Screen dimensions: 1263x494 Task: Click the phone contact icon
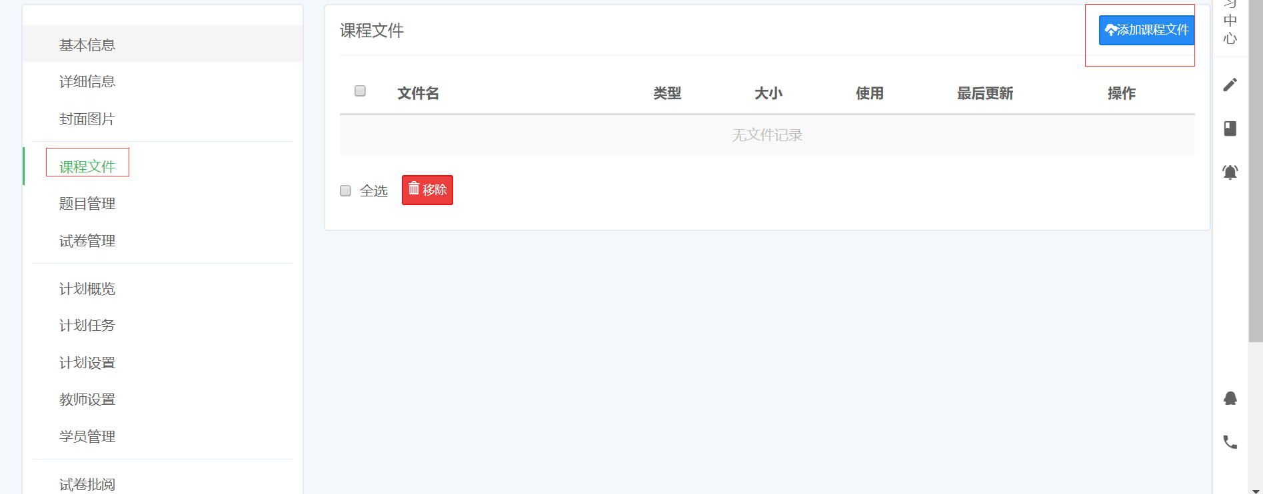(x=1230, y=442)
